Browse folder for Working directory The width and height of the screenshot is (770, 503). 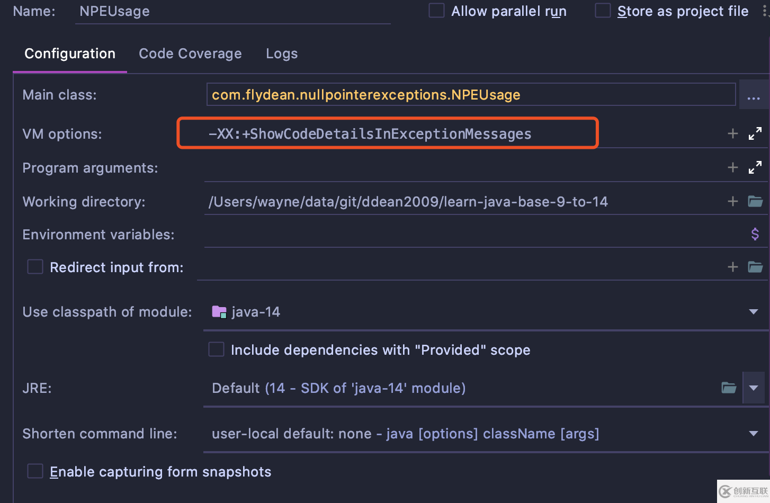click(x=755, y=201)
